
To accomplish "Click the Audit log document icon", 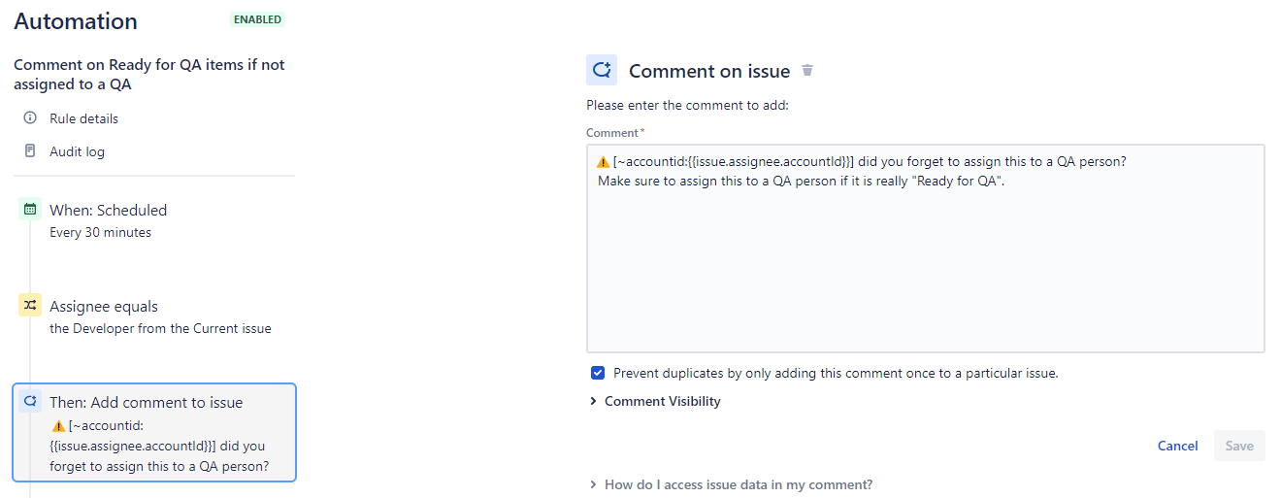I will [30, 151].
